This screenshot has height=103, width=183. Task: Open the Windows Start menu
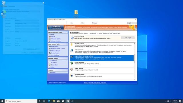click(2, 101)
